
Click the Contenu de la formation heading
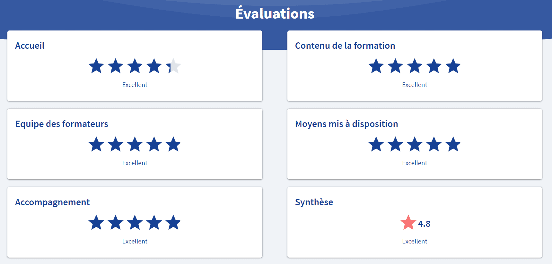click(x=345, y=46)
